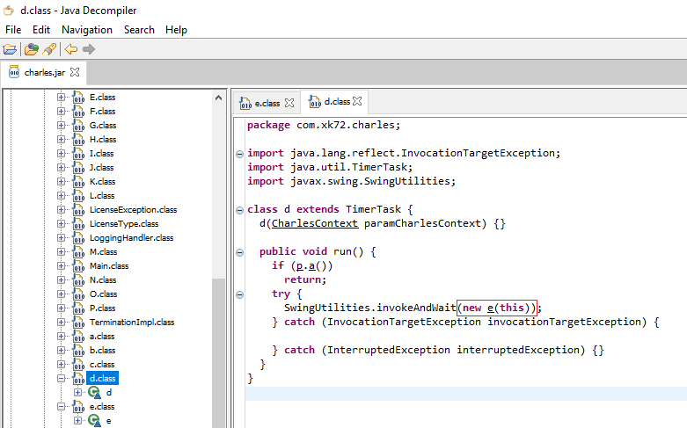Click the Open Type toolbar icon

coord(31,49)
